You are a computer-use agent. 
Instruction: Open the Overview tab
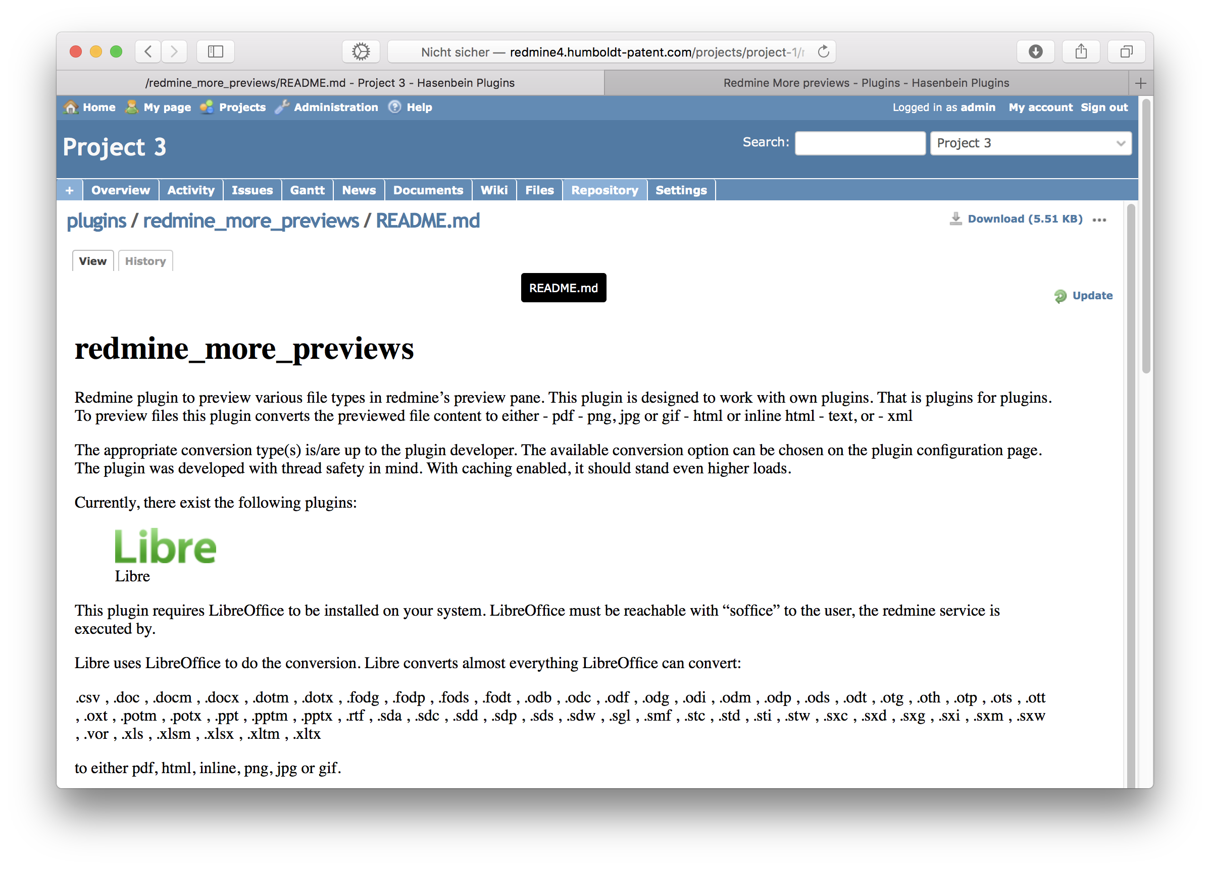click(121, 190)
